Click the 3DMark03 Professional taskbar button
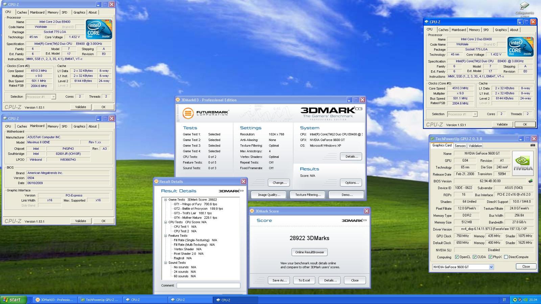This screenshot has width=541, height=304. 54,300
